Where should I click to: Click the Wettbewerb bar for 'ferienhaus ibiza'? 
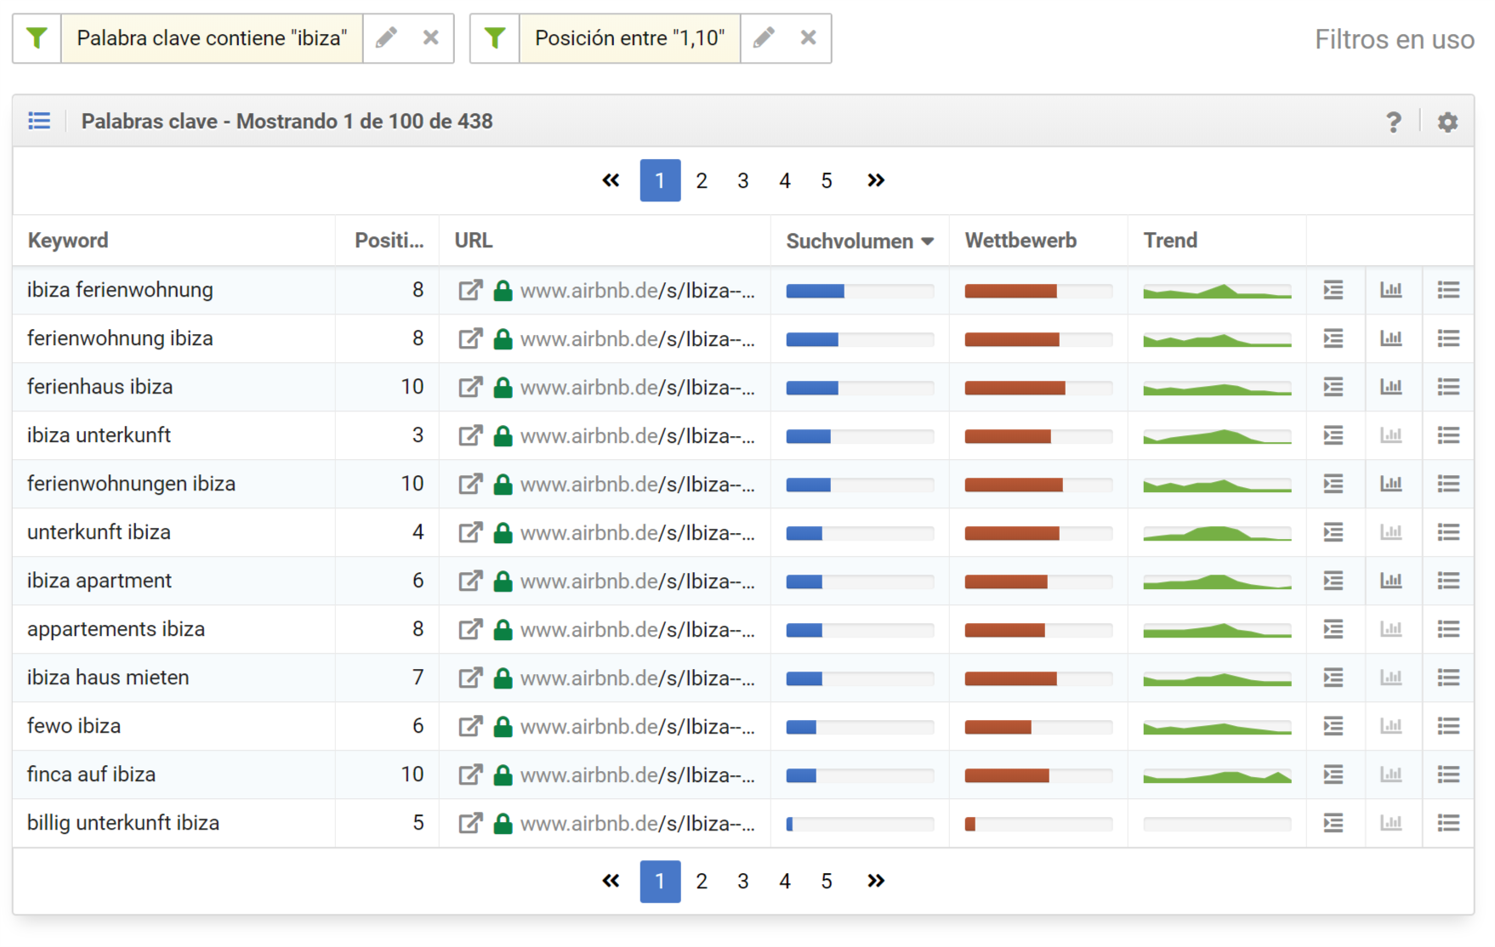click(1038, 388)
